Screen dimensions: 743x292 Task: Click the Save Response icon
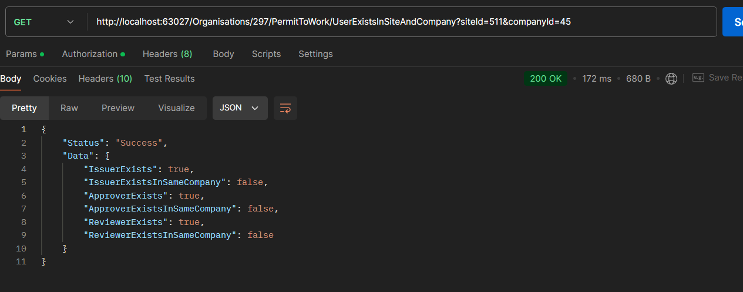tap(698, 78)
